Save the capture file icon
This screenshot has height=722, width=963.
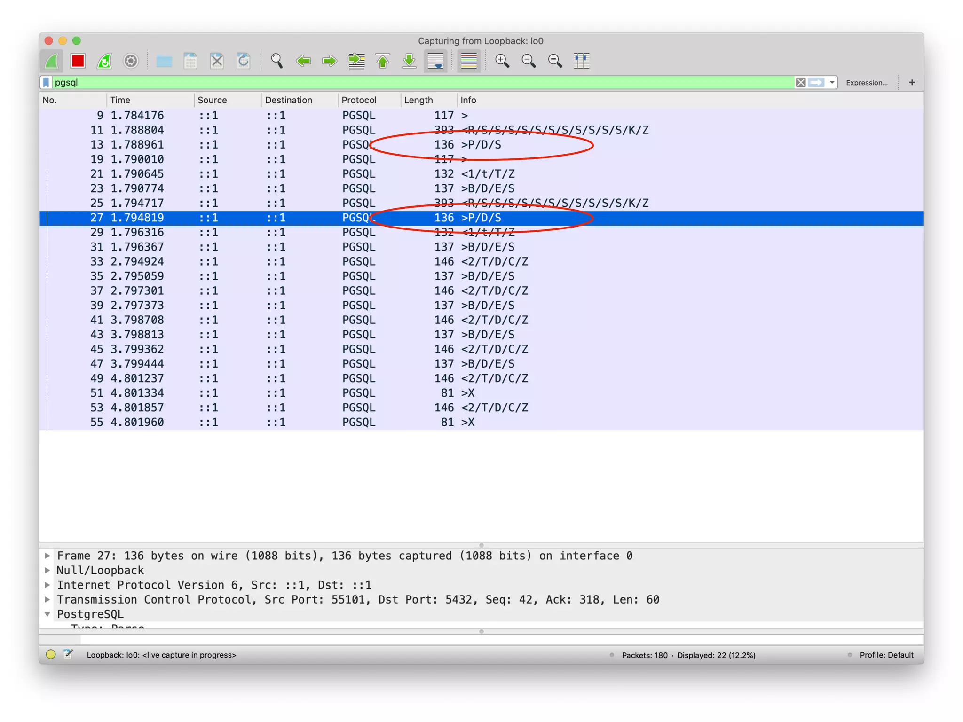[x=190, y=61]
